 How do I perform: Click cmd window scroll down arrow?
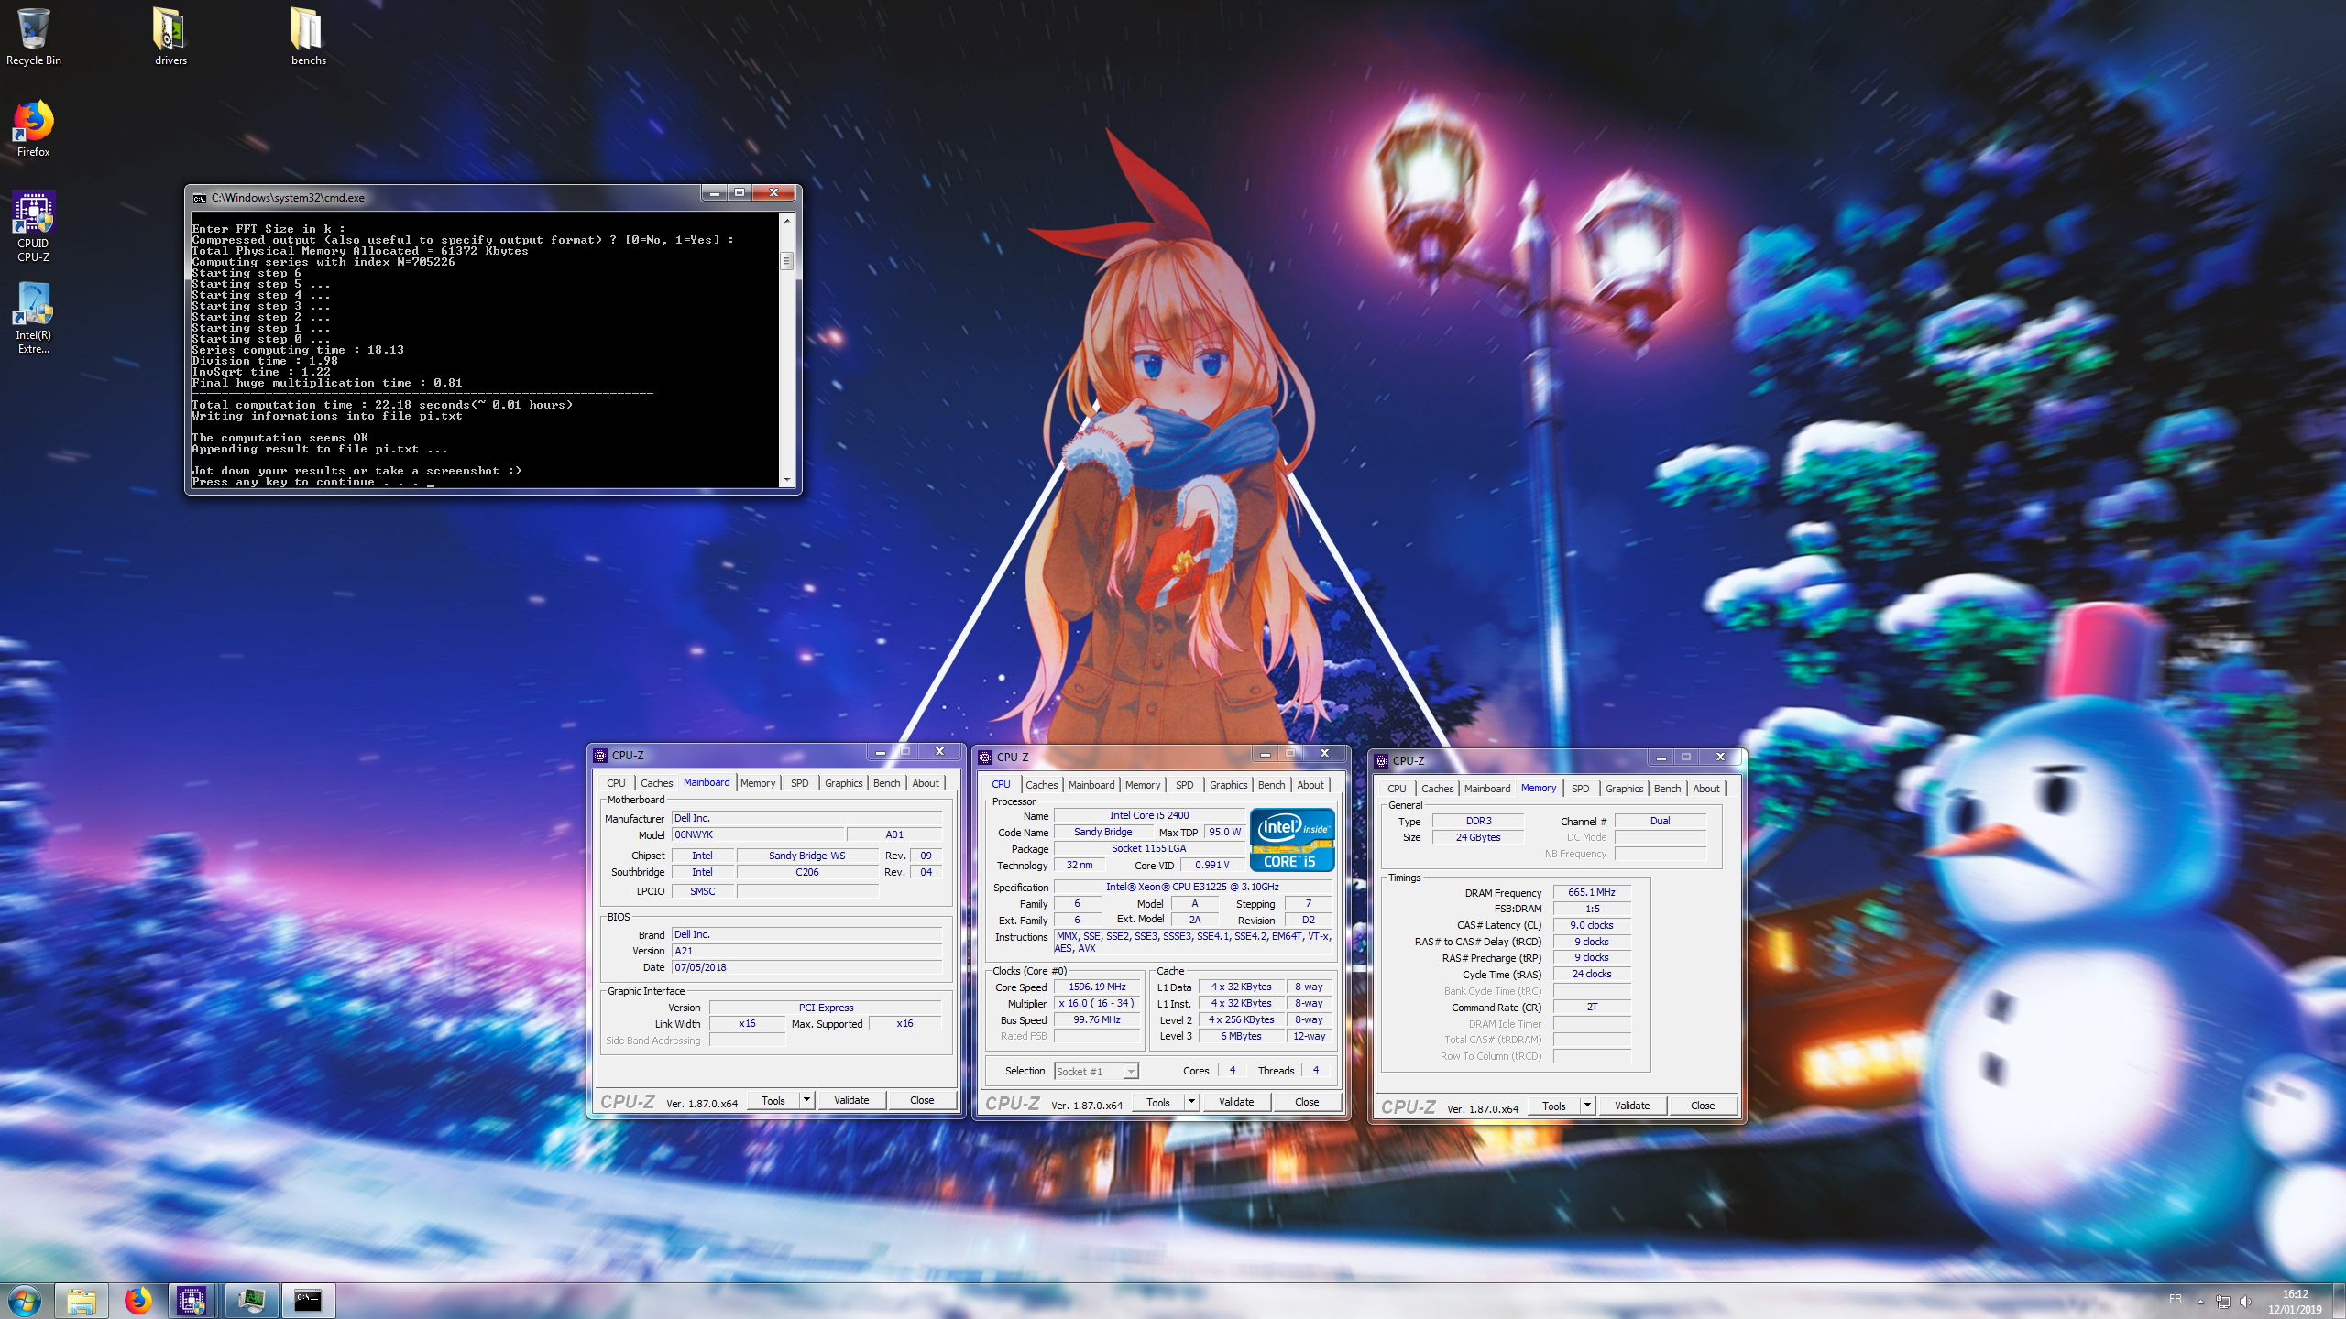[786, 480]
